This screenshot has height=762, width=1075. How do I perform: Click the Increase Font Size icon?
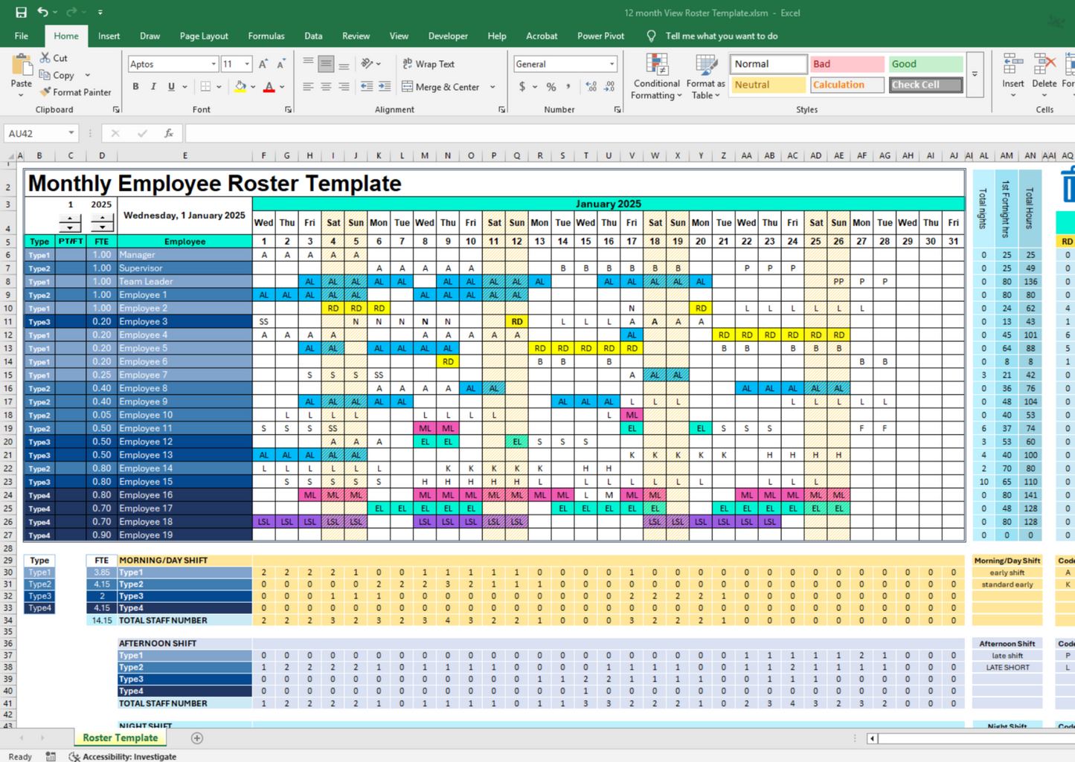(263, 65)
